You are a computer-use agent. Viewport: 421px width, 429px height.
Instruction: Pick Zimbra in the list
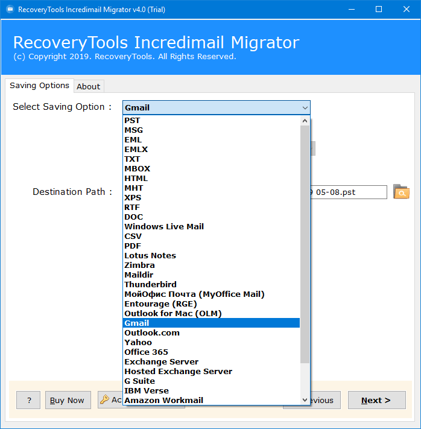(x=212, y=265)
